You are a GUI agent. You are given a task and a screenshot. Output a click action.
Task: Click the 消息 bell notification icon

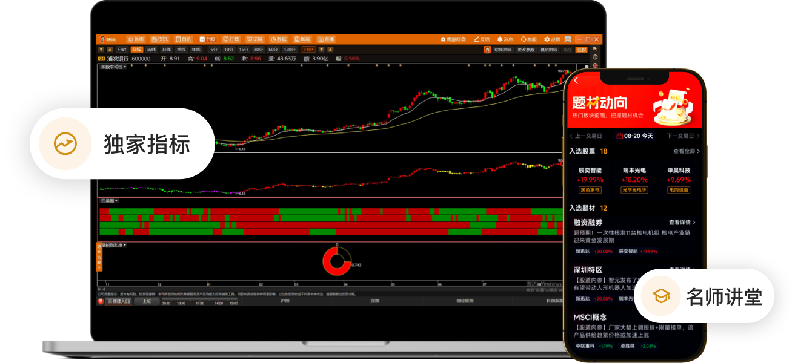[505, 39]
